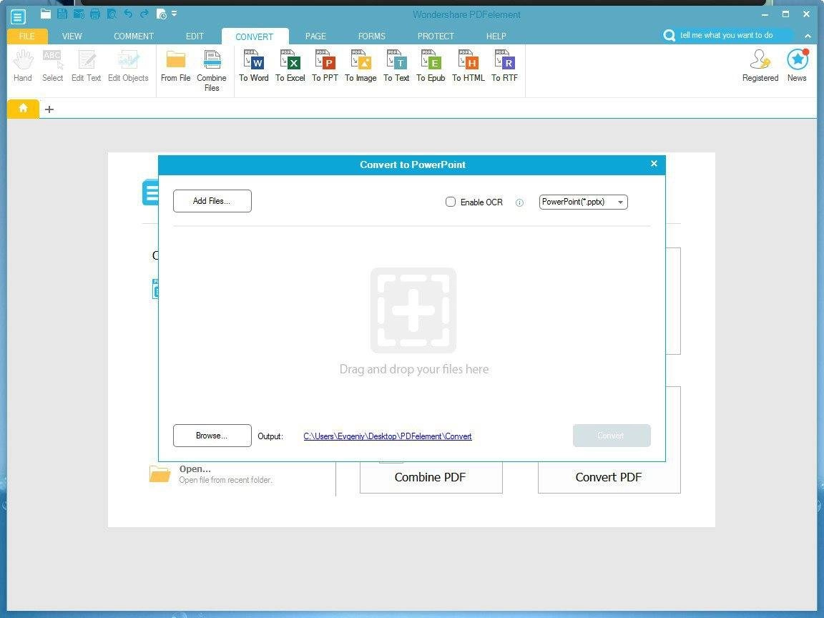Click the Save floppy disk icon
This screenshot has width=824, height=618.
pos(62,14)
